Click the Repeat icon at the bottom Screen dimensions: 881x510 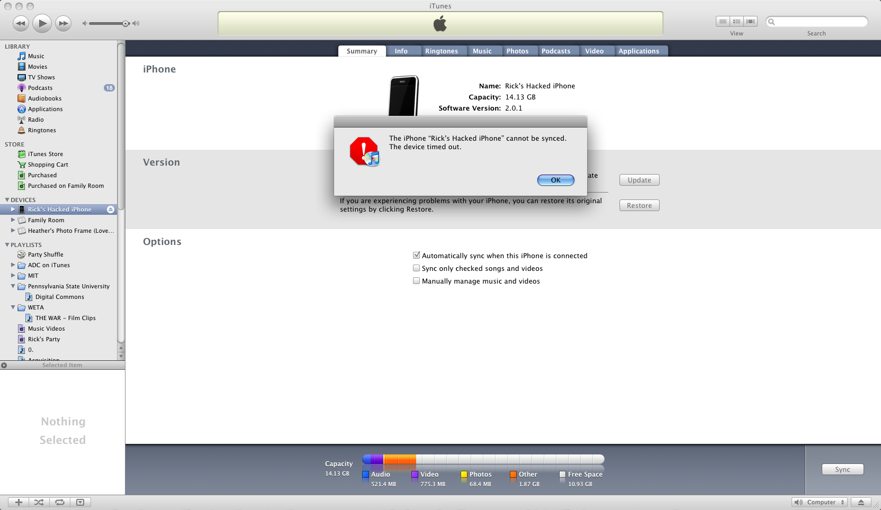tap(60, 502)
